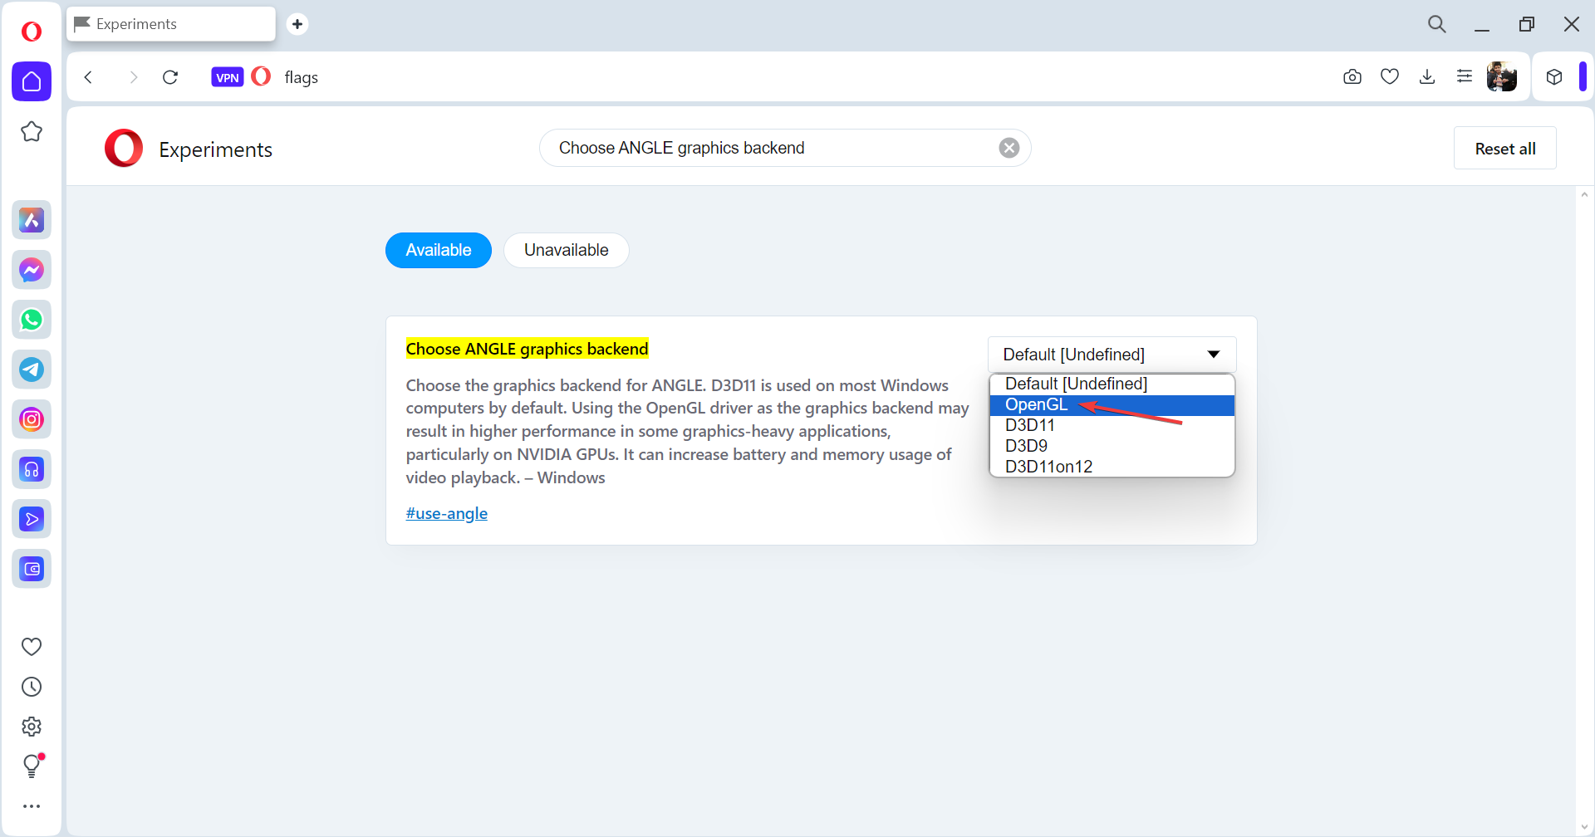
Task: Open WhatsApp sidebar icon
Action: coord(32,320)
